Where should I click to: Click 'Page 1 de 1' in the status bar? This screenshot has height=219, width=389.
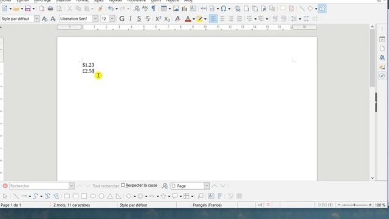point(11,205)
